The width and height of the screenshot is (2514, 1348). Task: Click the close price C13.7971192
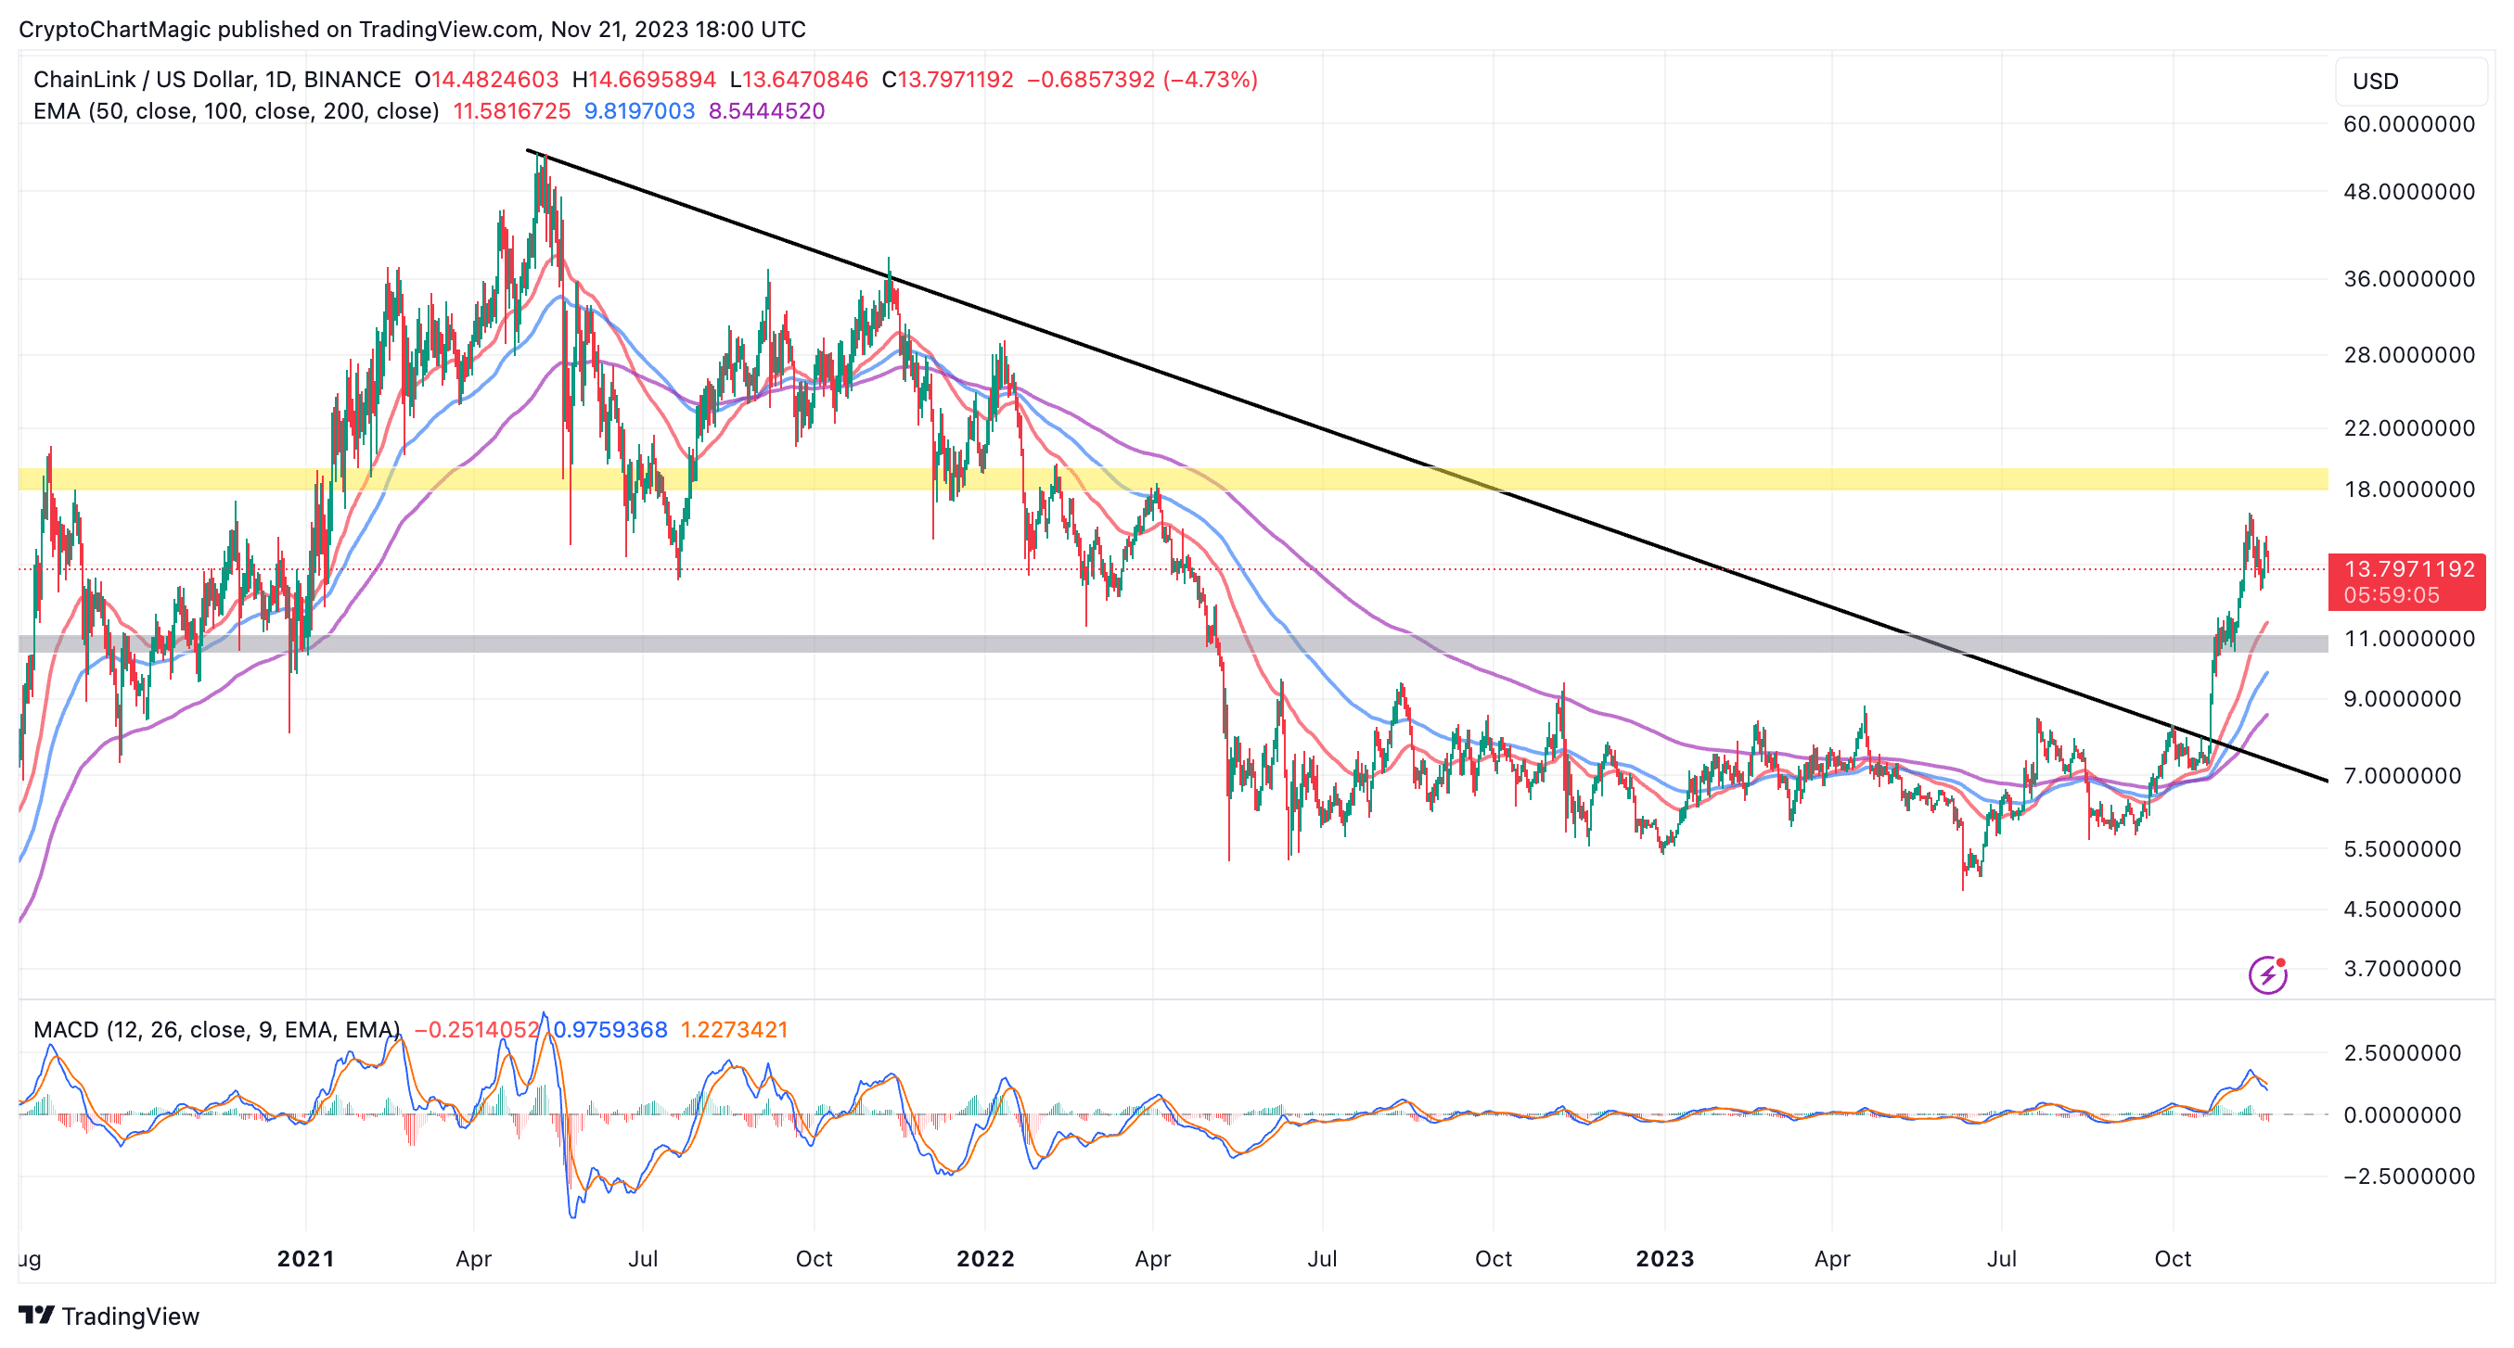(948, 79)
